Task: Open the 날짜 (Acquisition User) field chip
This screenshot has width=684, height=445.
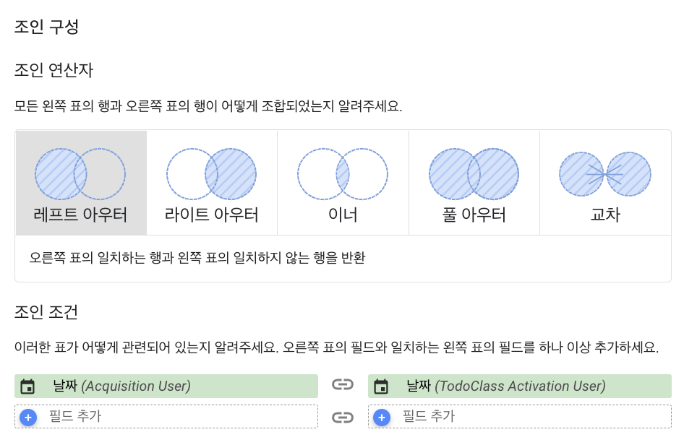Action: [166, 386]
